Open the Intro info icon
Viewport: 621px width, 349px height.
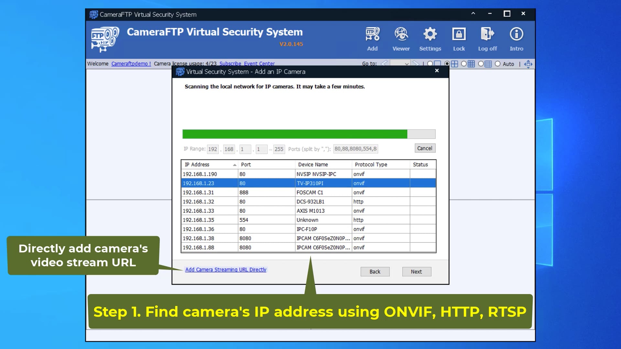pyautogui.click(x=517, y=39)
